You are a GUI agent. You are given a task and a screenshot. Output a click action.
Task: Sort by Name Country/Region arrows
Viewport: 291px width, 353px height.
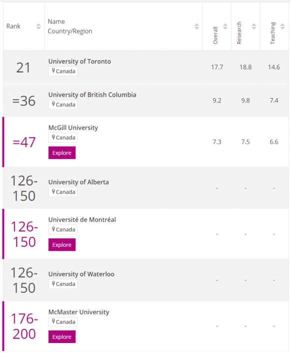click(x=197, y=27)
